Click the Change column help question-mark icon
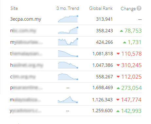Viewport: 151px width, 124px height. pos(139,8)
